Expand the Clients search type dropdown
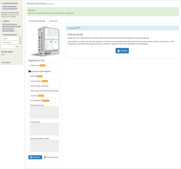This screenshot has height=169, width=181. 11,38
